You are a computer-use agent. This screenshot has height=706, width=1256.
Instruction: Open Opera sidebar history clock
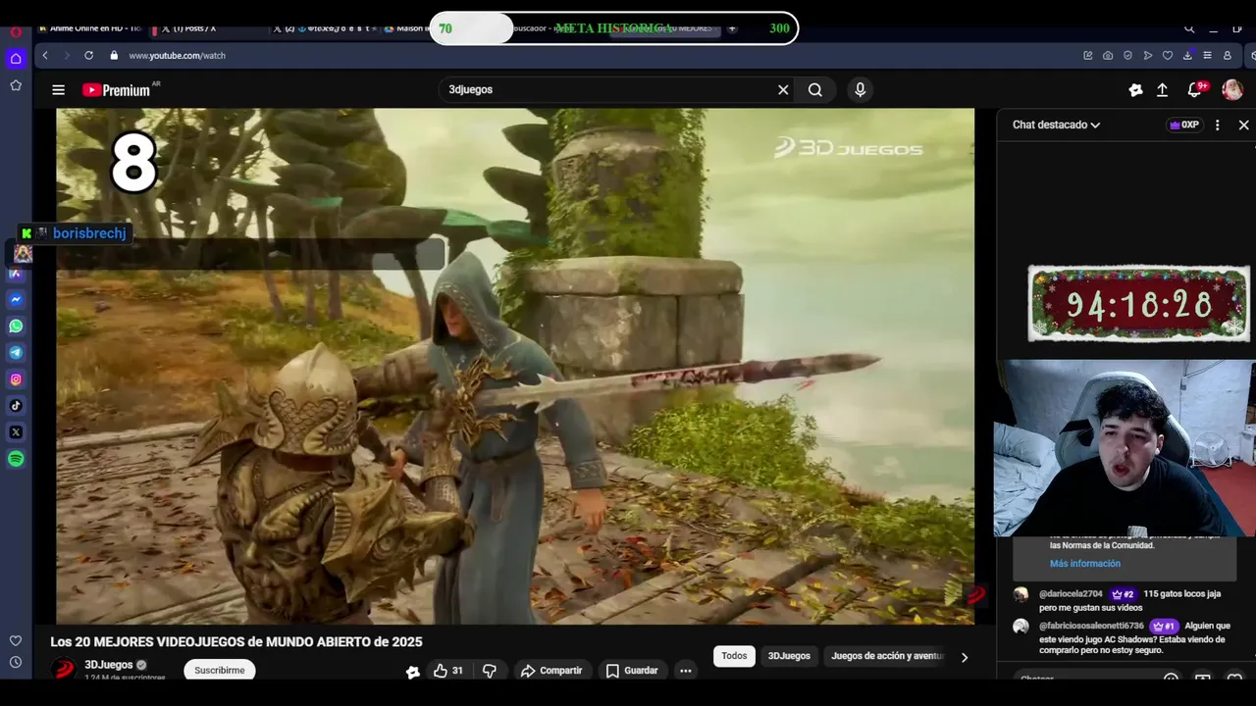[x=16, y=662]
